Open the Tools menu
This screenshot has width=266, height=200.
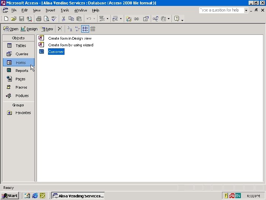(x=65, y=10)
